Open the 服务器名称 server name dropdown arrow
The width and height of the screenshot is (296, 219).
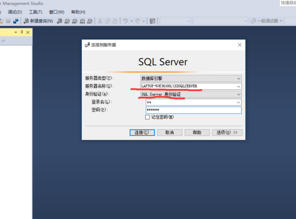[x=239, y=86]
